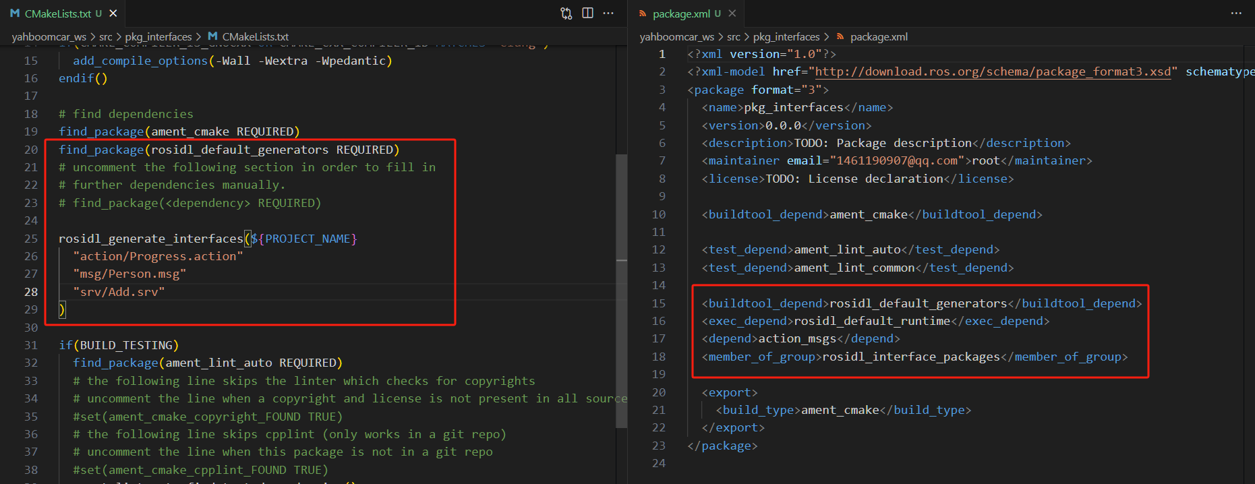Viewport: 1255px width, 484px height.
Task: Click the license TODO declaration line
Action: click(858, 179)
